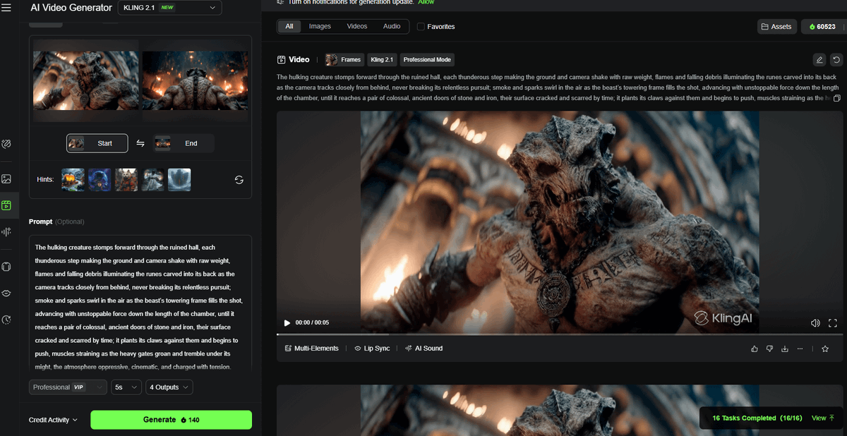Open the Professional VIP mode dropdown
This screenshot has width=847, height=436.
coord(68,387)
